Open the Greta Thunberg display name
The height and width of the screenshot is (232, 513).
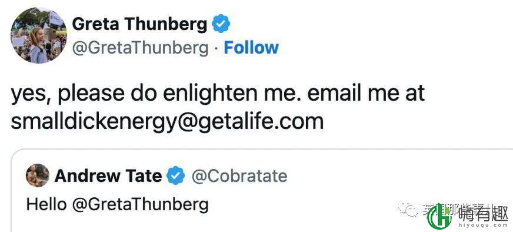coord(139,24)
